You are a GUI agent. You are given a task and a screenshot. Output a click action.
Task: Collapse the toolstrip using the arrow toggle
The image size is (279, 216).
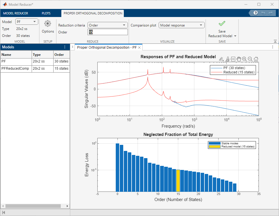275,41
